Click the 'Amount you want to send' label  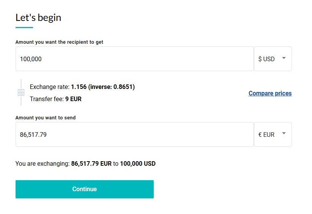46,118
